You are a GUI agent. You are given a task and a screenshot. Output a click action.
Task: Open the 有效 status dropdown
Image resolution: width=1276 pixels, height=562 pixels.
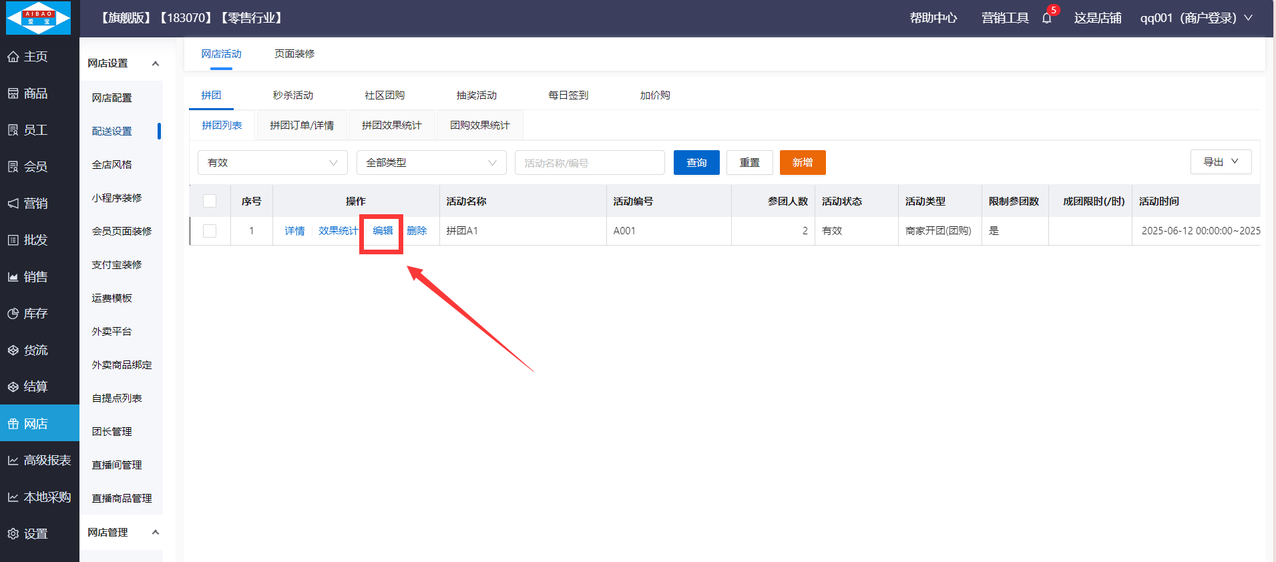tap(272, 163)
